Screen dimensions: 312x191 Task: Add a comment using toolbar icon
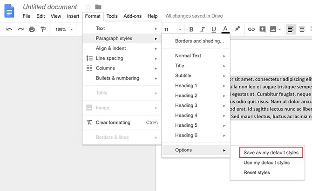click(263, 29)
